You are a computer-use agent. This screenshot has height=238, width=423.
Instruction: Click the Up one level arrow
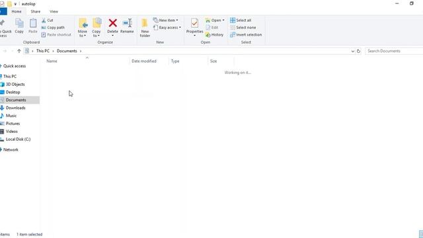coord(19,51)
